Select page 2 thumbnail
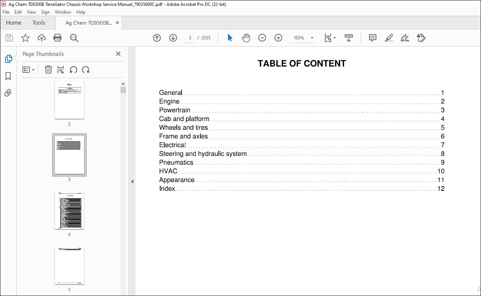This screenshot has height=296, width=481. pyautogui.click(x=69, y=100)
